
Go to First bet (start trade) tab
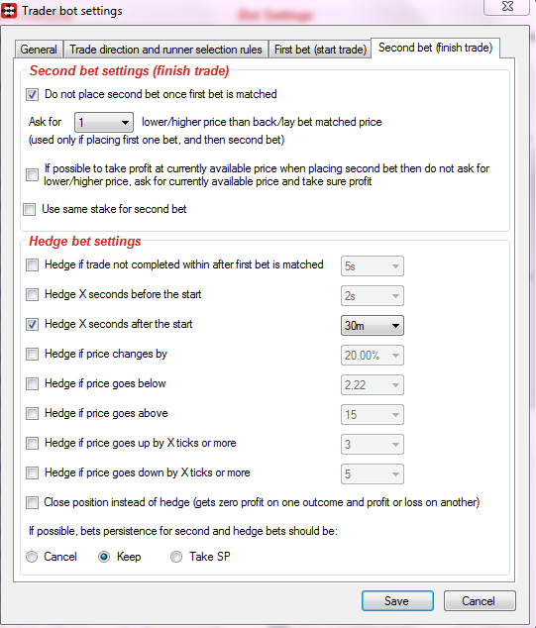[x=320, y=50]
